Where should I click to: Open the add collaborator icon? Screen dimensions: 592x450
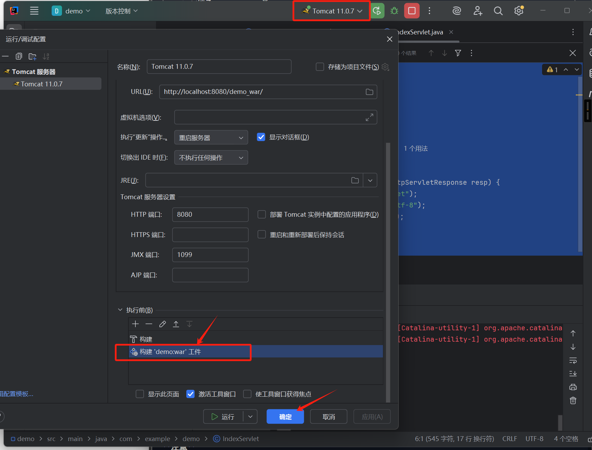click(x=478, y=11)
